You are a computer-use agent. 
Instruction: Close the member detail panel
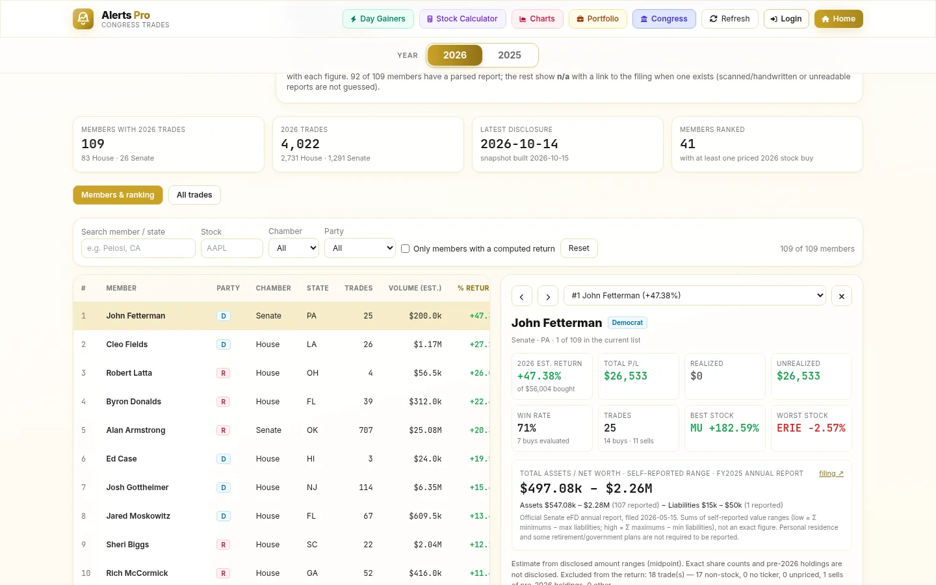(x=842, y=296)
